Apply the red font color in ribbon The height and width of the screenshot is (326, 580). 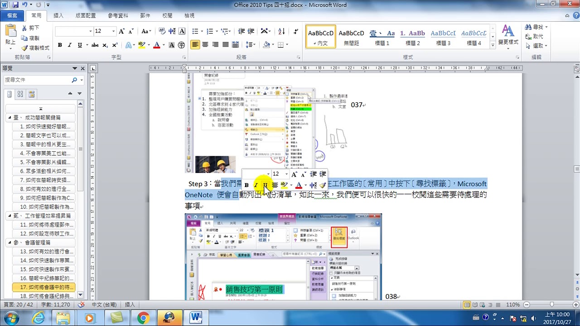tap(157, 45)
